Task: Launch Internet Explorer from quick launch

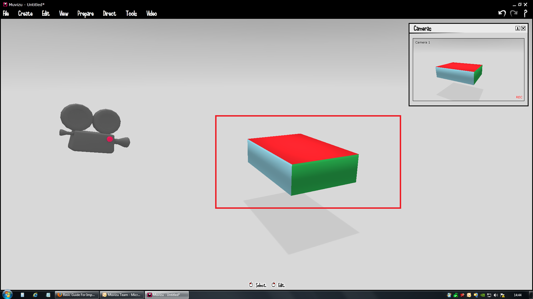Action: pos(35,295)
